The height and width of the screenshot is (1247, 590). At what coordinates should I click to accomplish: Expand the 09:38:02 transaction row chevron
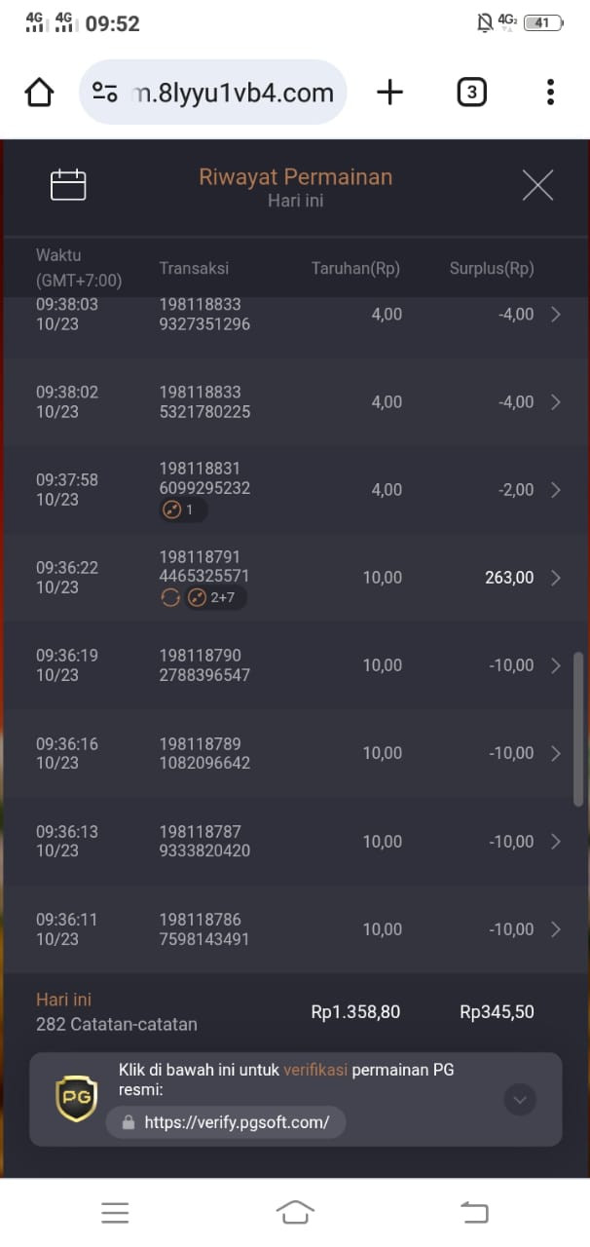556,402
